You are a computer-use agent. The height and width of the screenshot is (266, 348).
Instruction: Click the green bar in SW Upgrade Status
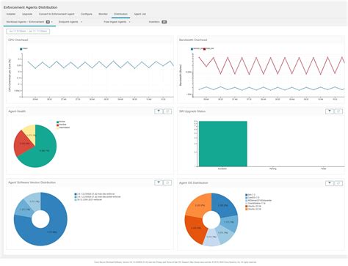tap(223, 144)
